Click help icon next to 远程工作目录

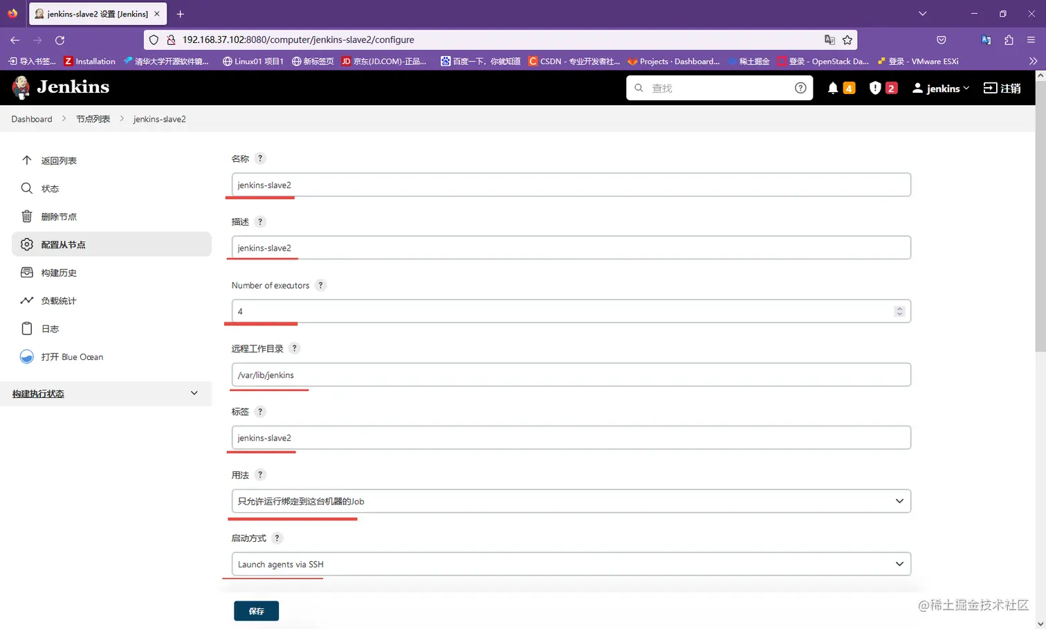click(294, 348)
